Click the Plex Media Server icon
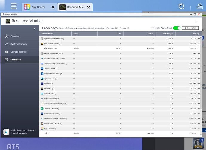Image resolution: width=206 pixels, height=150 pixels. click(42, 44)
